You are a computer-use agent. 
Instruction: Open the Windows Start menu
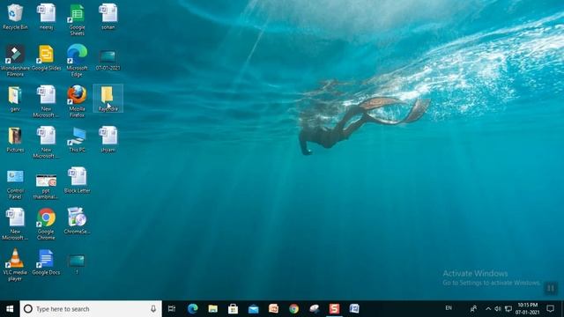pos(10,309)
